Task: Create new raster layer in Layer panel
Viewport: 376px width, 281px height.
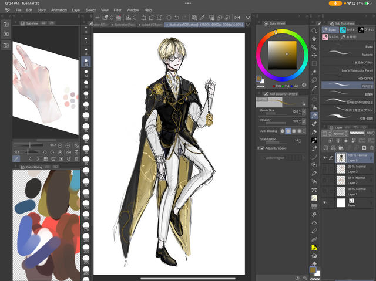Action: coord(325,148)
